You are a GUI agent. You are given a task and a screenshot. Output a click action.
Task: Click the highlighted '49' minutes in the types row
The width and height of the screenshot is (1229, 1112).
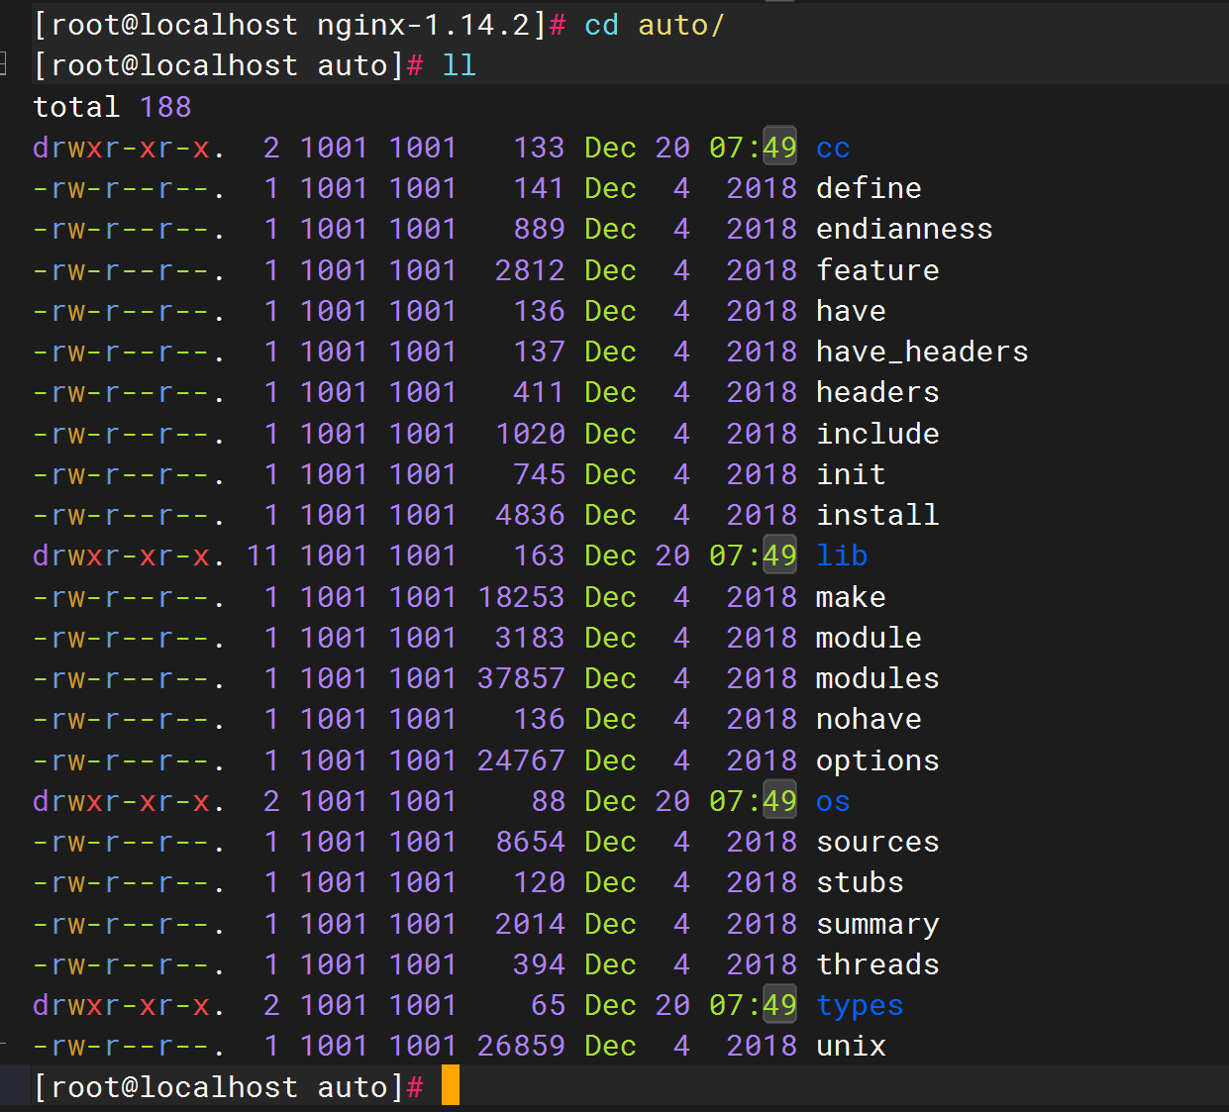tap(779, 1005)
